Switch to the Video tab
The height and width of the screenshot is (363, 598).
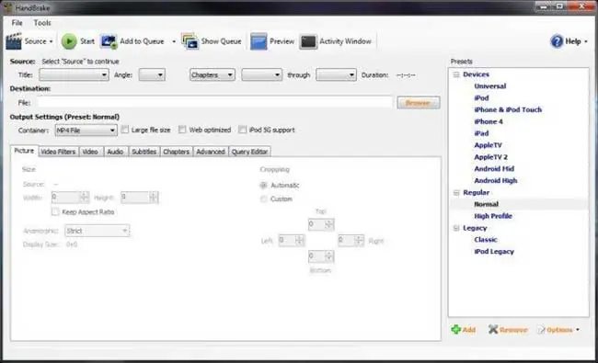tap(90, 152)
